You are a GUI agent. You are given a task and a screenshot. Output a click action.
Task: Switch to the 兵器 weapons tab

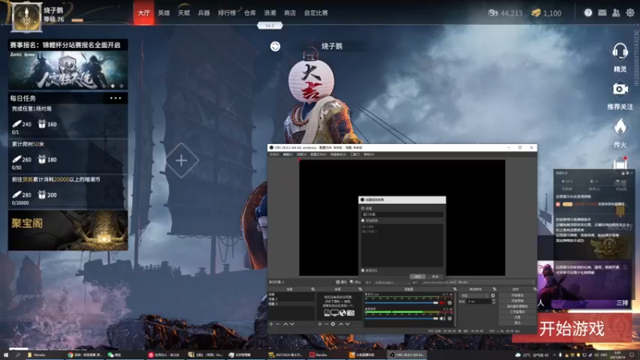click(204, 13)
